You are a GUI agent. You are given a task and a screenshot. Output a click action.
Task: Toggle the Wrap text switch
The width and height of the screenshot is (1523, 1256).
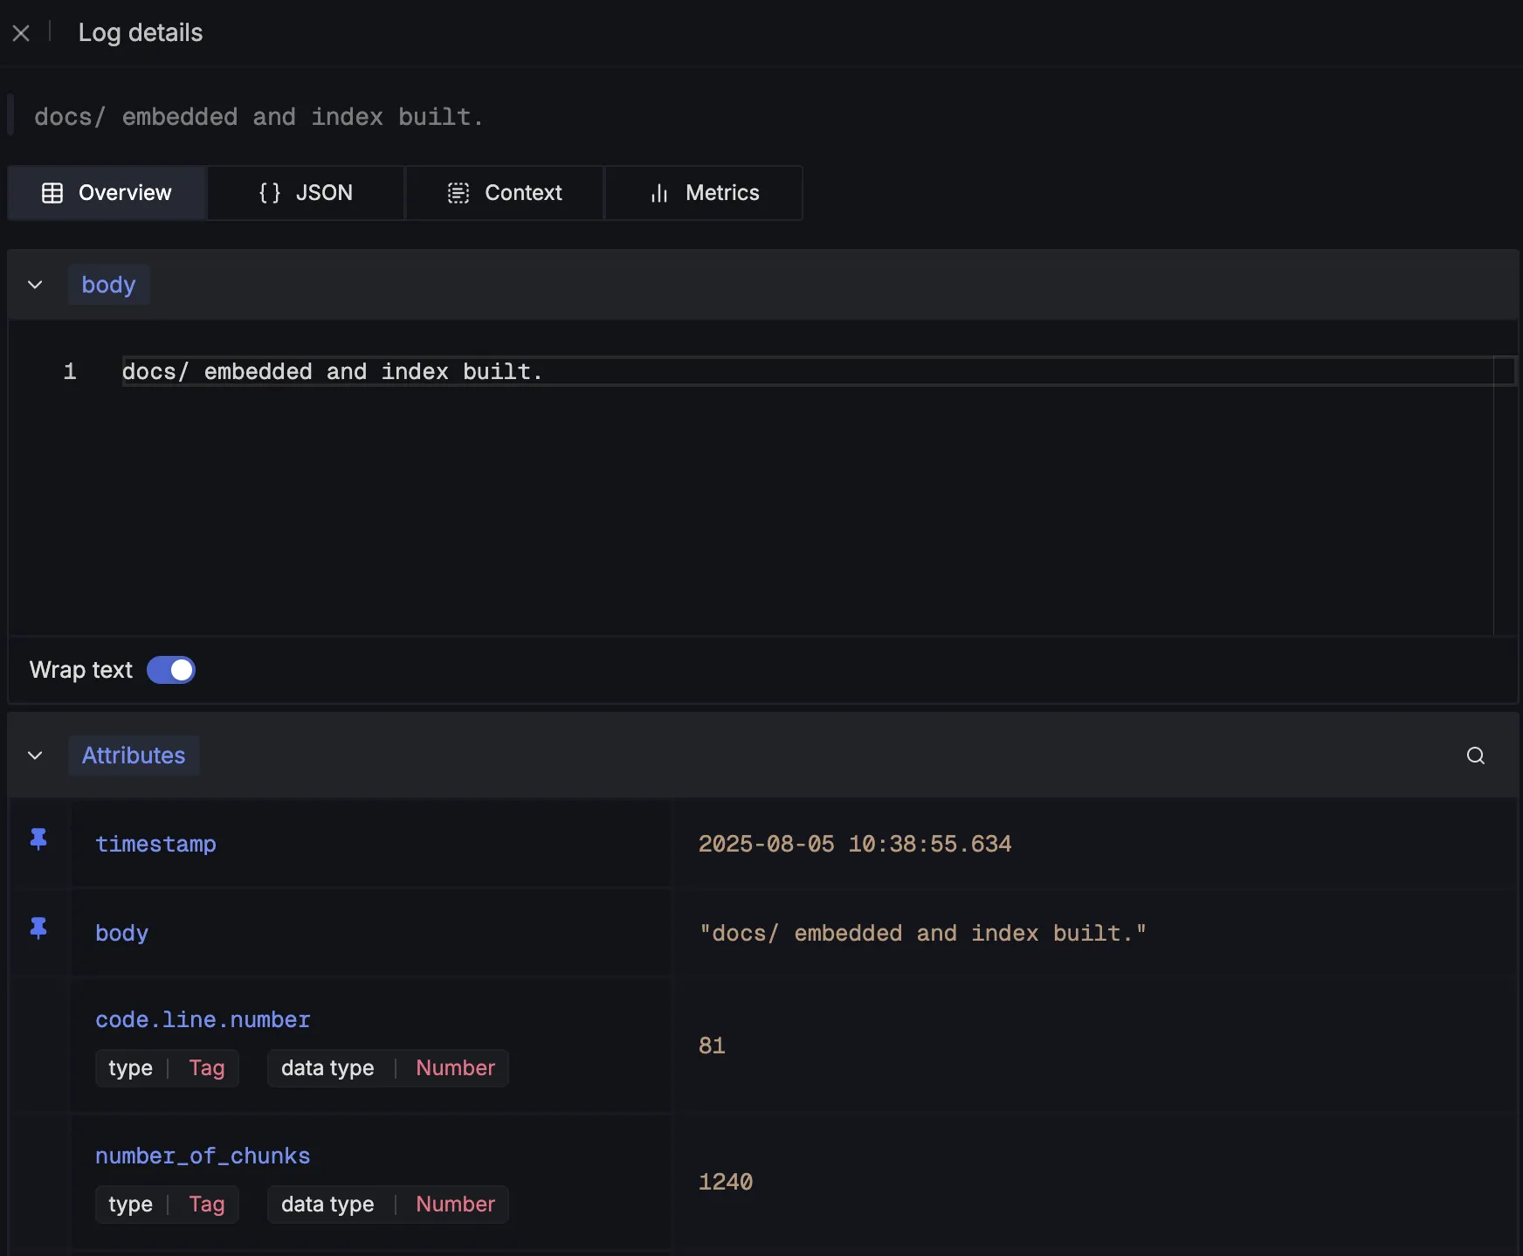(171, 670)
